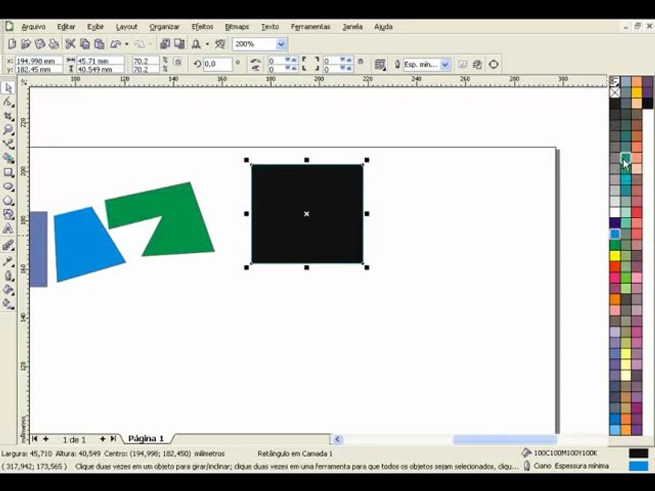
Task: Click the Mirror horizontally button
Action: [255, 61]
